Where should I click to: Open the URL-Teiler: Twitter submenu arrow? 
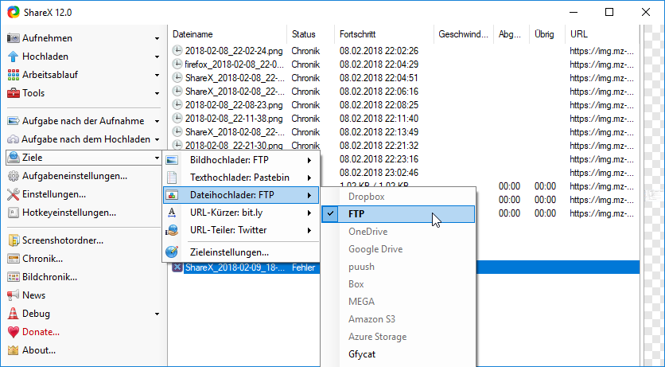[309, 230]
